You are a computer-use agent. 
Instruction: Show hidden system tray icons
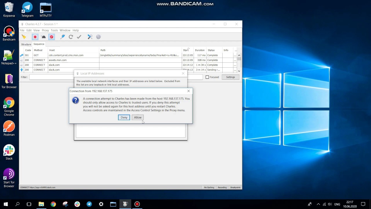(x=318, y=204)
